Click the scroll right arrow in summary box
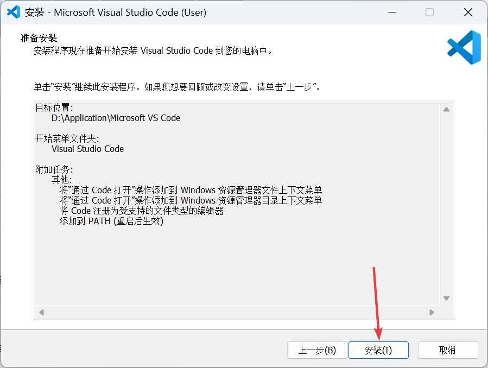The height and width of the screenshot is (368, 488). pos(432,312)
